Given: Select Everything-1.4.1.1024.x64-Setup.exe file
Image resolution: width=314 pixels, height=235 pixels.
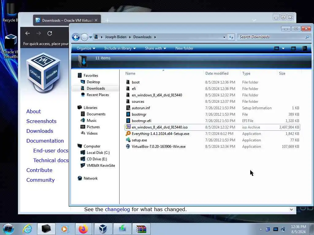Looking at the screenshot, I should coord(212,133).
